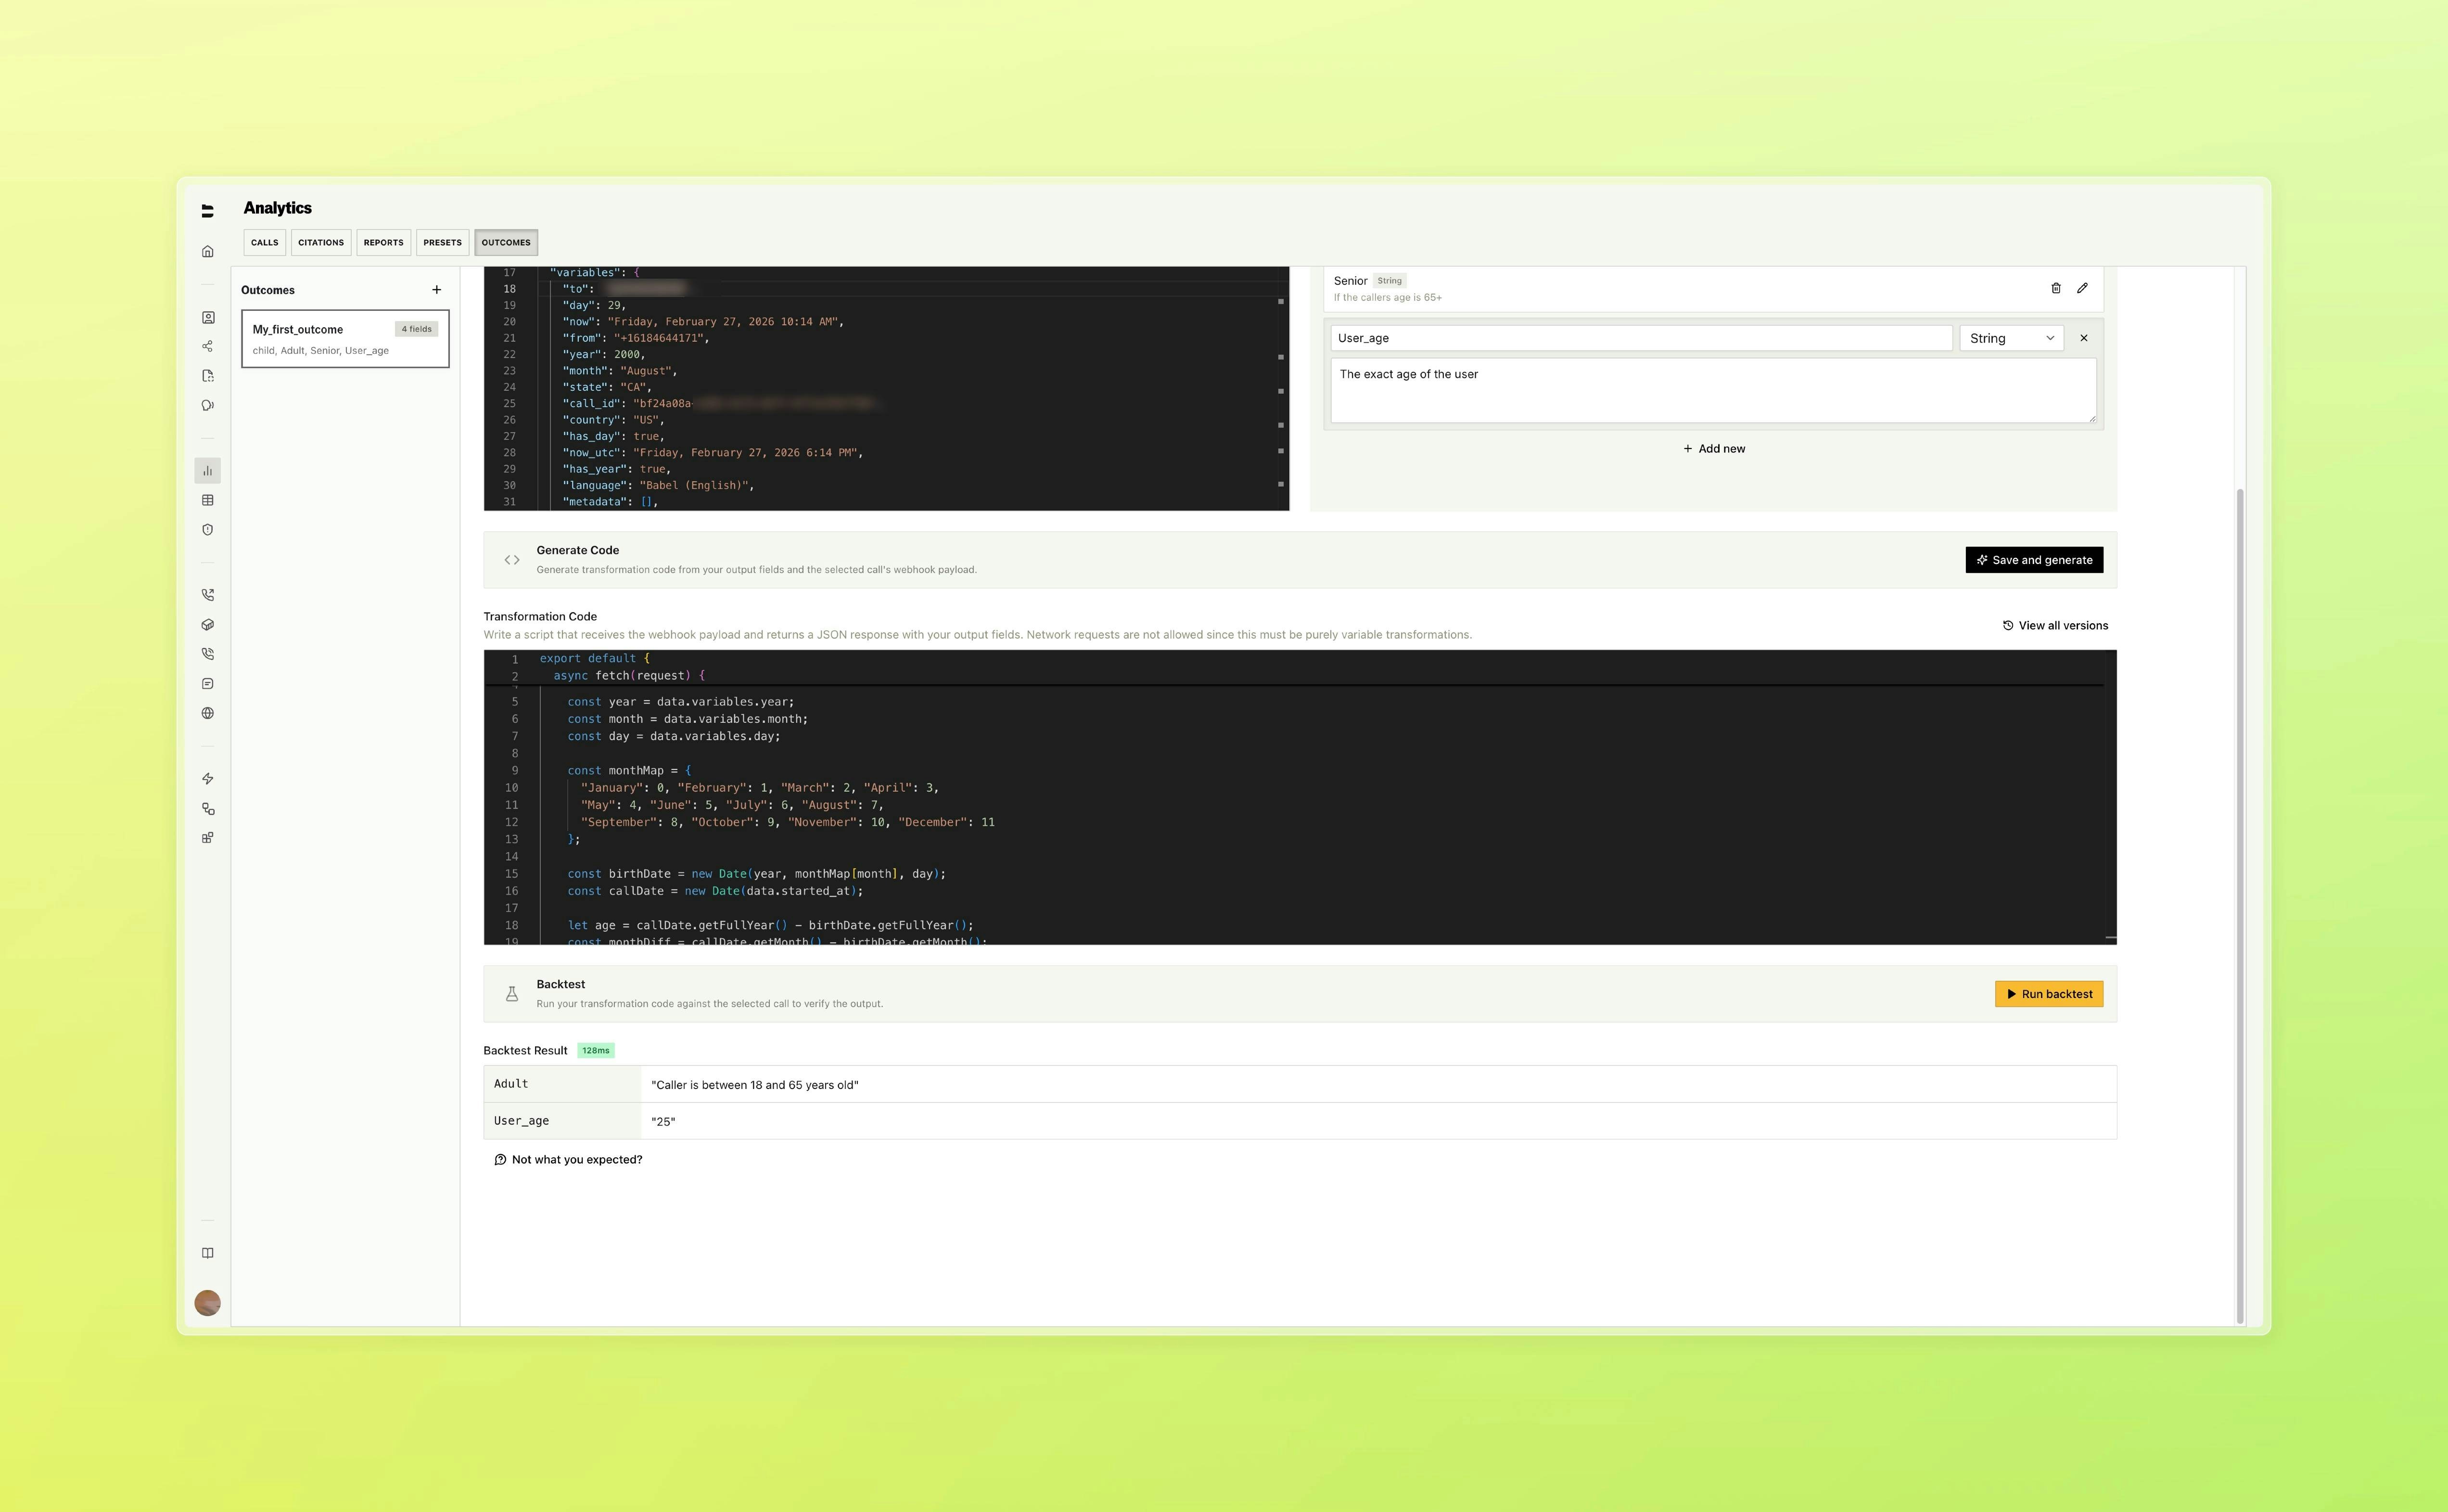The width and height of the screenshot is (2448, 1512).
Task: Click the User_age field name input
Action: pos(1640,338)
